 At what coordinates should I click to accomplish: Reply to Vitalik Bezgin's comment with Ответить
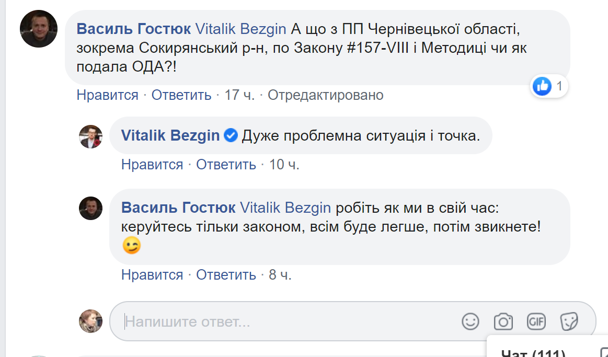coord(226,165)
